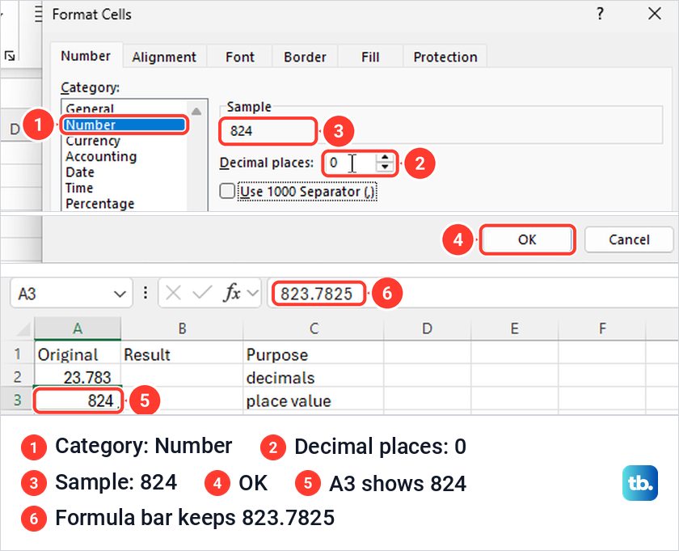Select column F header

tap(602, 328)
